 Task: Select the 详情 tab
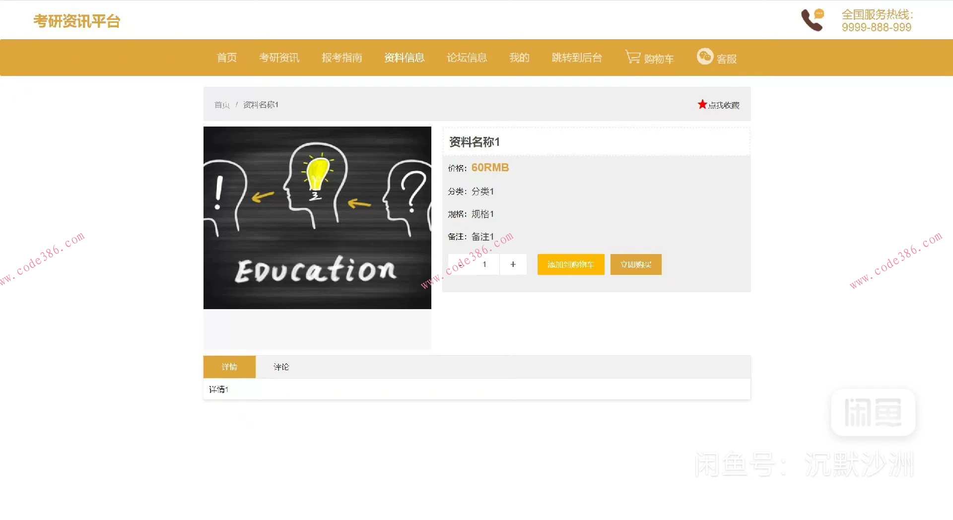229,367
